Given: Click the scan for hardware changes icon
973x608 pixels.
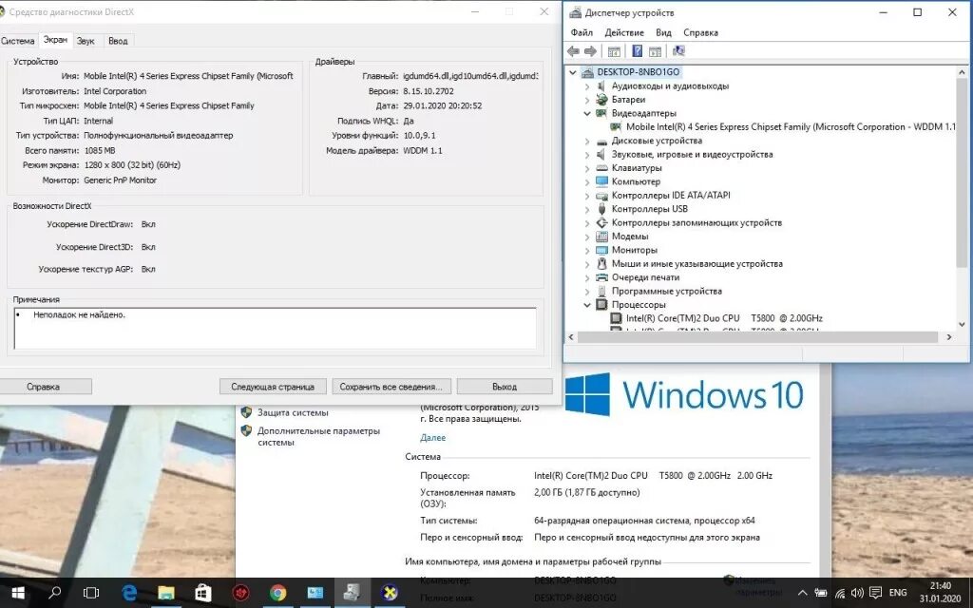Looking at the screenshot, I should pos(678,51).
